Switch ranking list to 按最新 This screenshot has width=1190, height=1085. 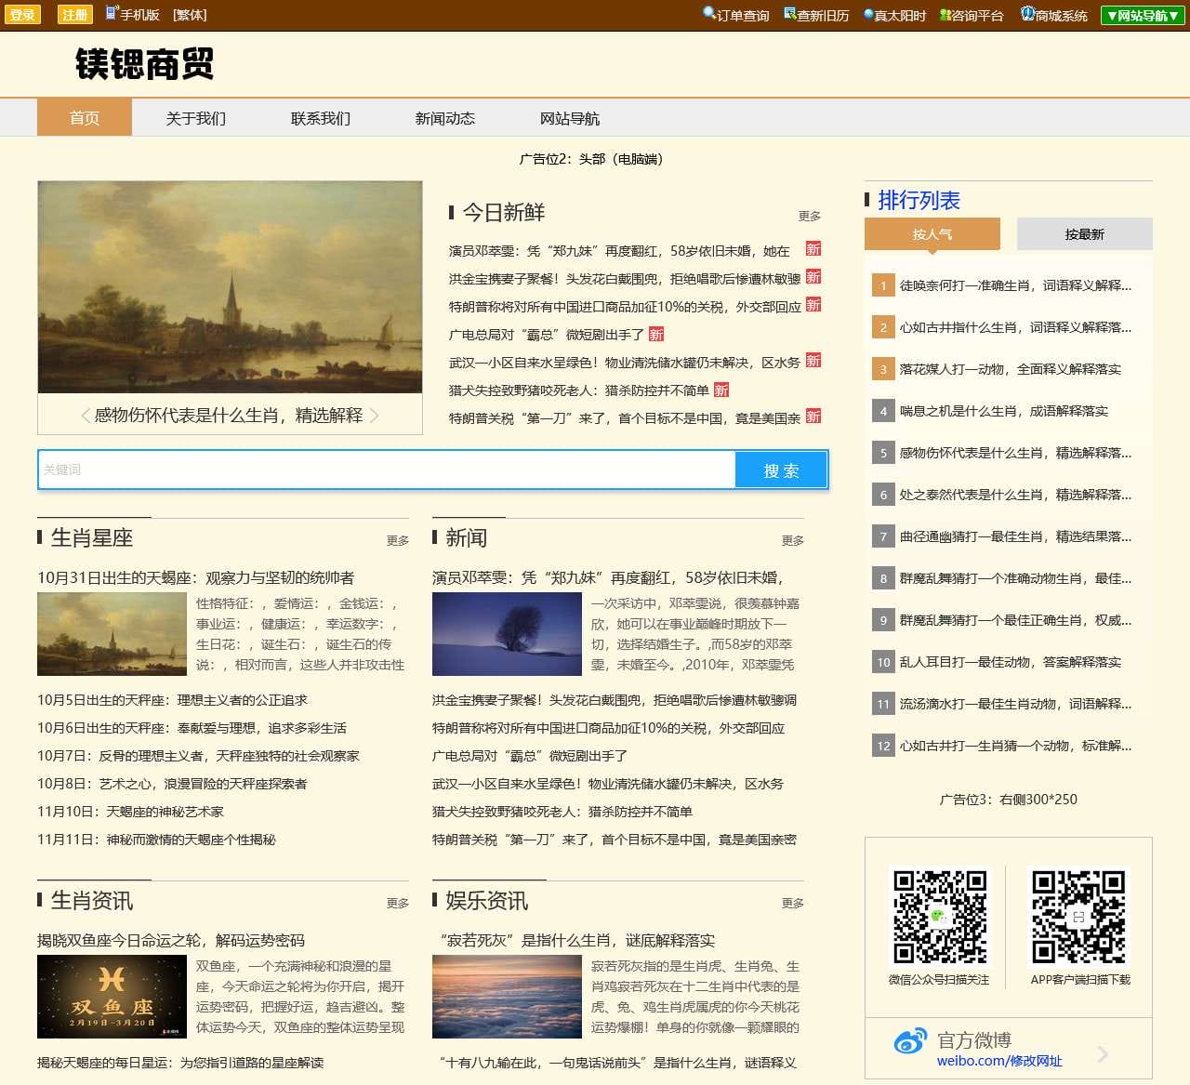[1084, 234]
